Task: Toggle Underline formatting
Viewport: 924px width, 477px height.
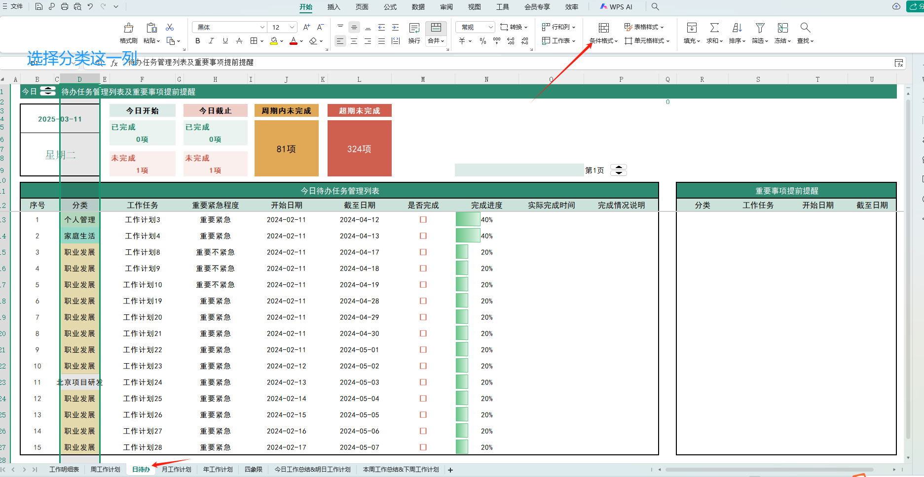Action: [225, 41]
